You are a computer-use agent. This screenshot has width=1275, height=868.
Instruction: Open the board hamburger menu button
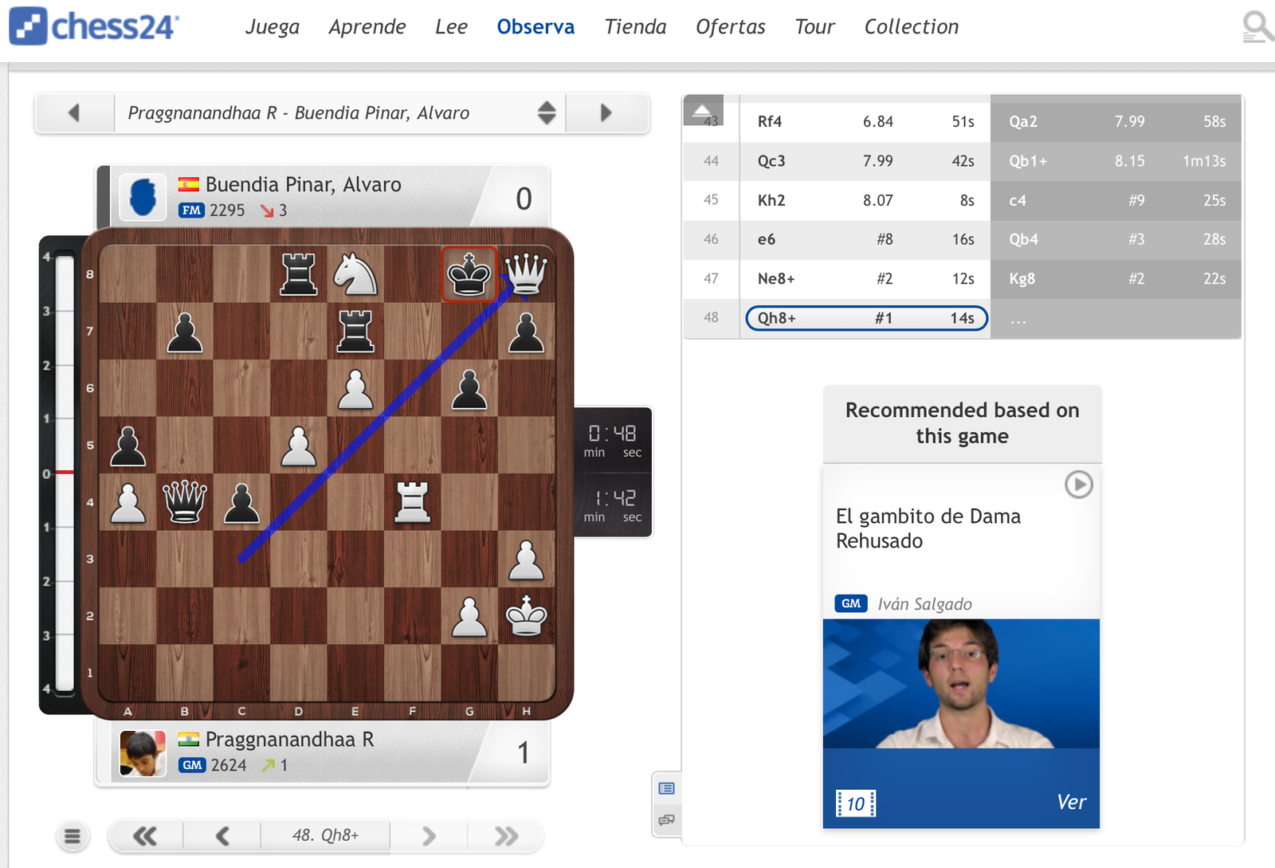pos(73,836)
